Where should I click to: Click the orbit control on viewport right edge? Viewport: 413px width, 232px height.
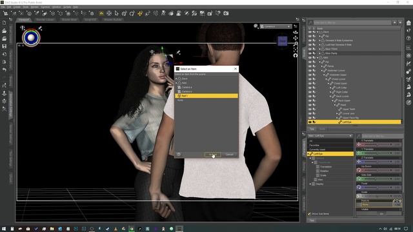click(296, 32)
